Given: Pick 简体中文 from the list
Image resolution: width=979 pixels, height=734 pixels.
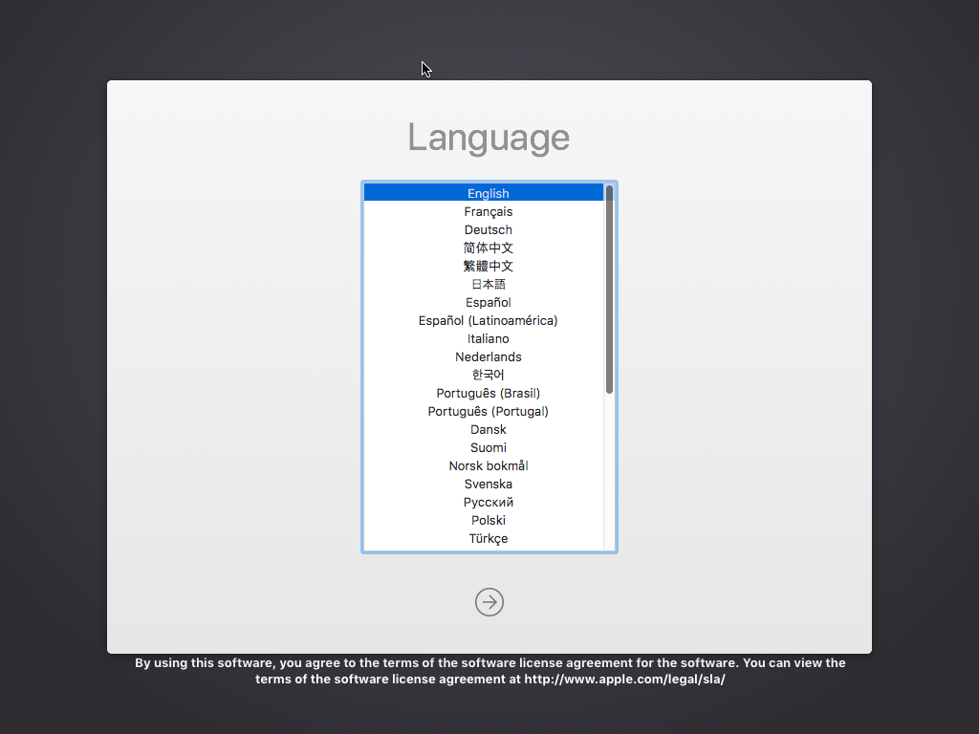Looking at the screenshot, I should 488,248.
